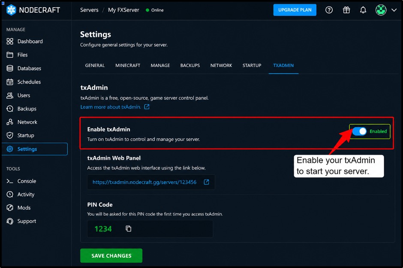This screenshot has height=268, width=403.
Task: Switch to the Manage tab
Action: [160, 65]
